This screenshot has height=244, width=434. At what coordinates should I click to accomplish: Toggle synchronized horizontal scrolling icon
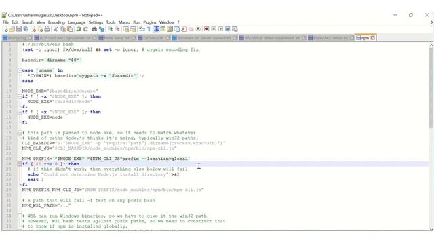133,29
